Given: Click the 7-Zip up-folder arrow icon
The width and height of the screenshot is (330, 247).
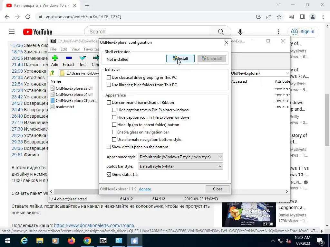Looking at the screenshot, I should (x=52, y=73).
